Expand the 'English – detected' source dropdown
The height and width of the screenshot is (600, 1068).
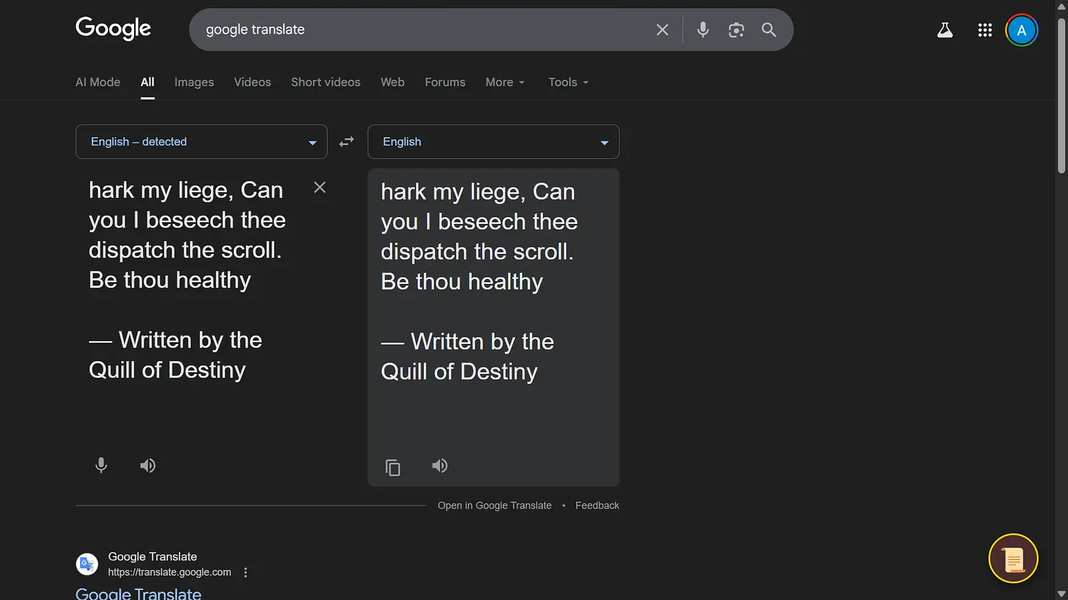point(201,142)
